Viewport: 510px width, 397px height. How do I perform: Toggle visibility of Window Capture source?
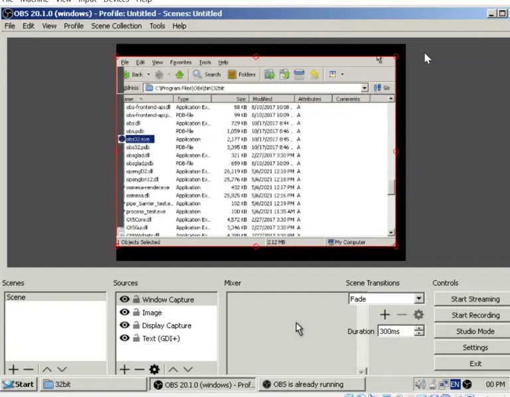tap(125, 299)
